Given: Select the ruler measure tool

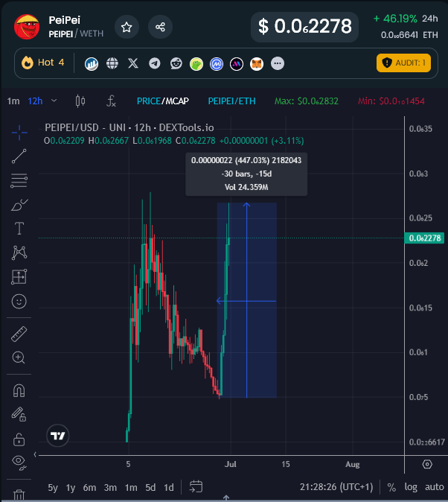Looking at the screenshot, I should (19, 334).
